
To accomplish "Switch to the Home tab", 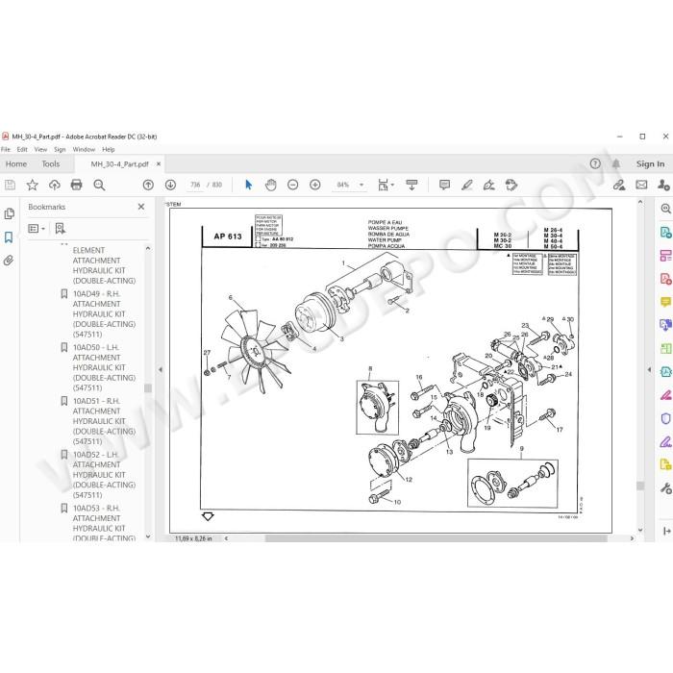I will (16, 164).
